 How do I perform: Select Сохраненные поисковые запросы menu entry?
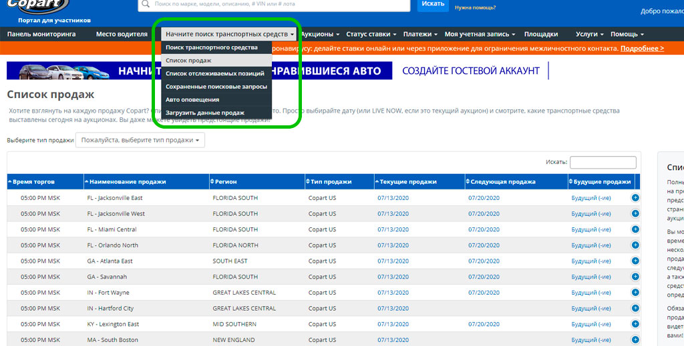[216, 87]
